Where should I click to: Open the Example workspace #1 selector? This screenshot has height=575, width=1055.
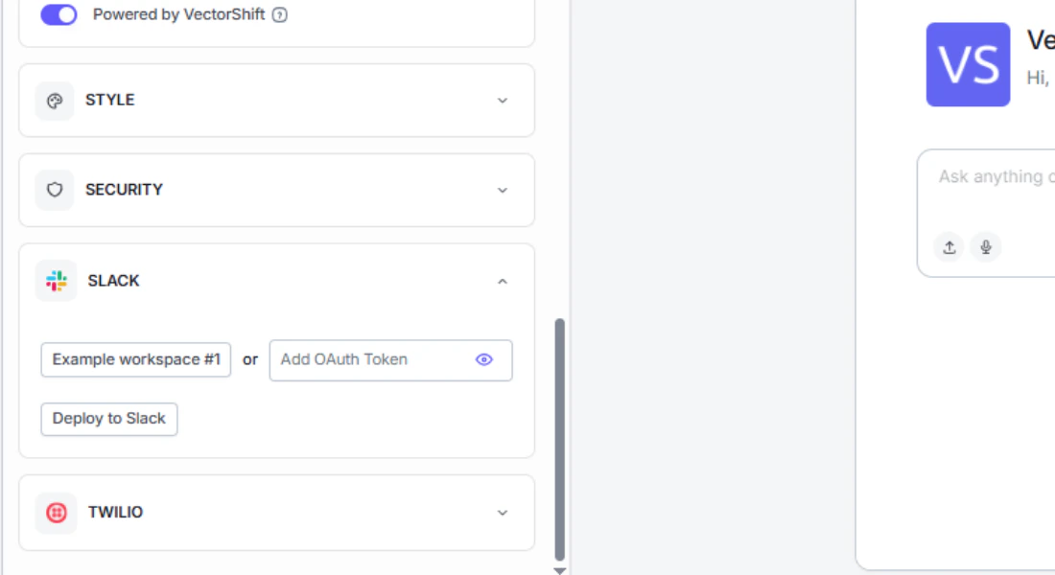coord(136,359)
